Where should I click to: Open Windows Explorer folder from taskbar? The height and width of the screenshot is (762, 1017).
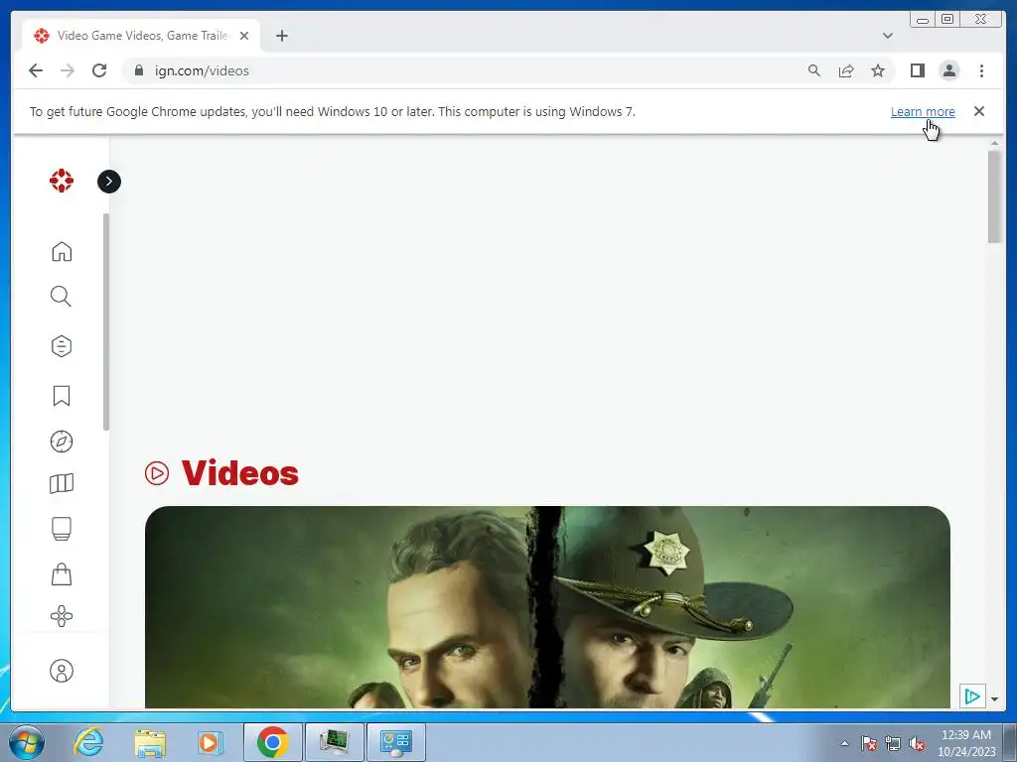(150, 742)
